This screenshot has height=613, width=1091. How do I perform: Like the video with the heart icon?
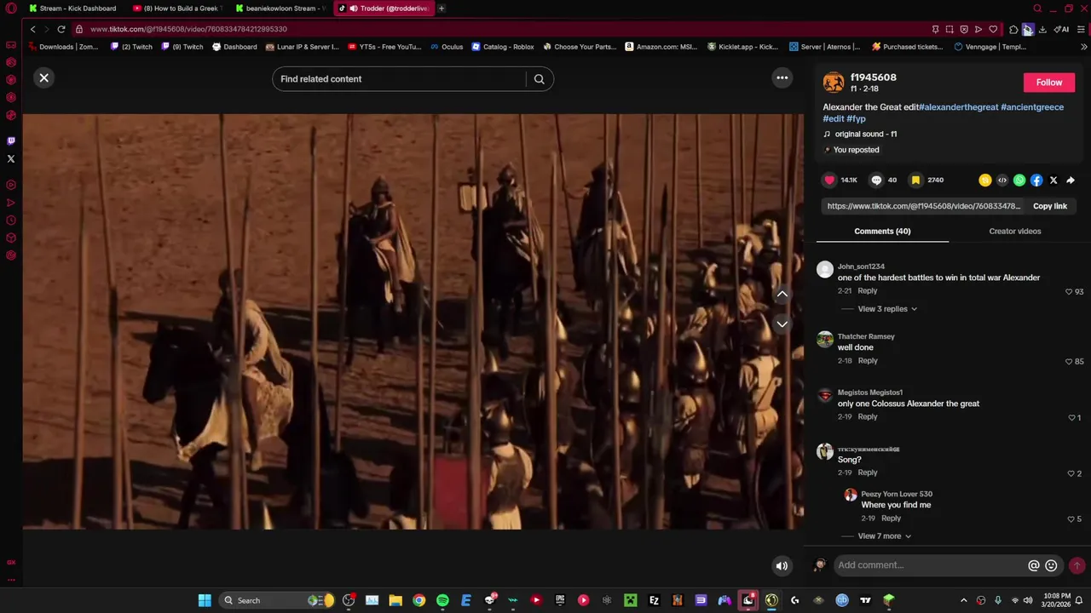point(829,180)
